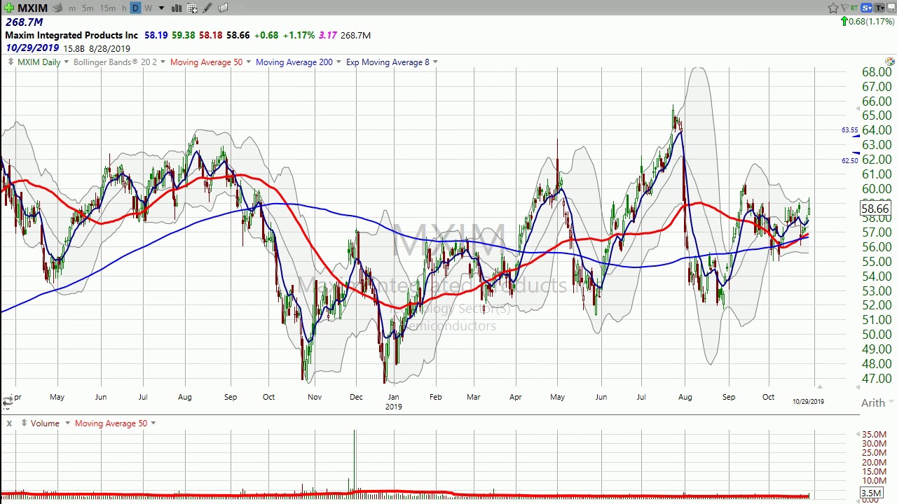897x504 pixels.
Task: Select the 15m timeframe
Action: 107,8
